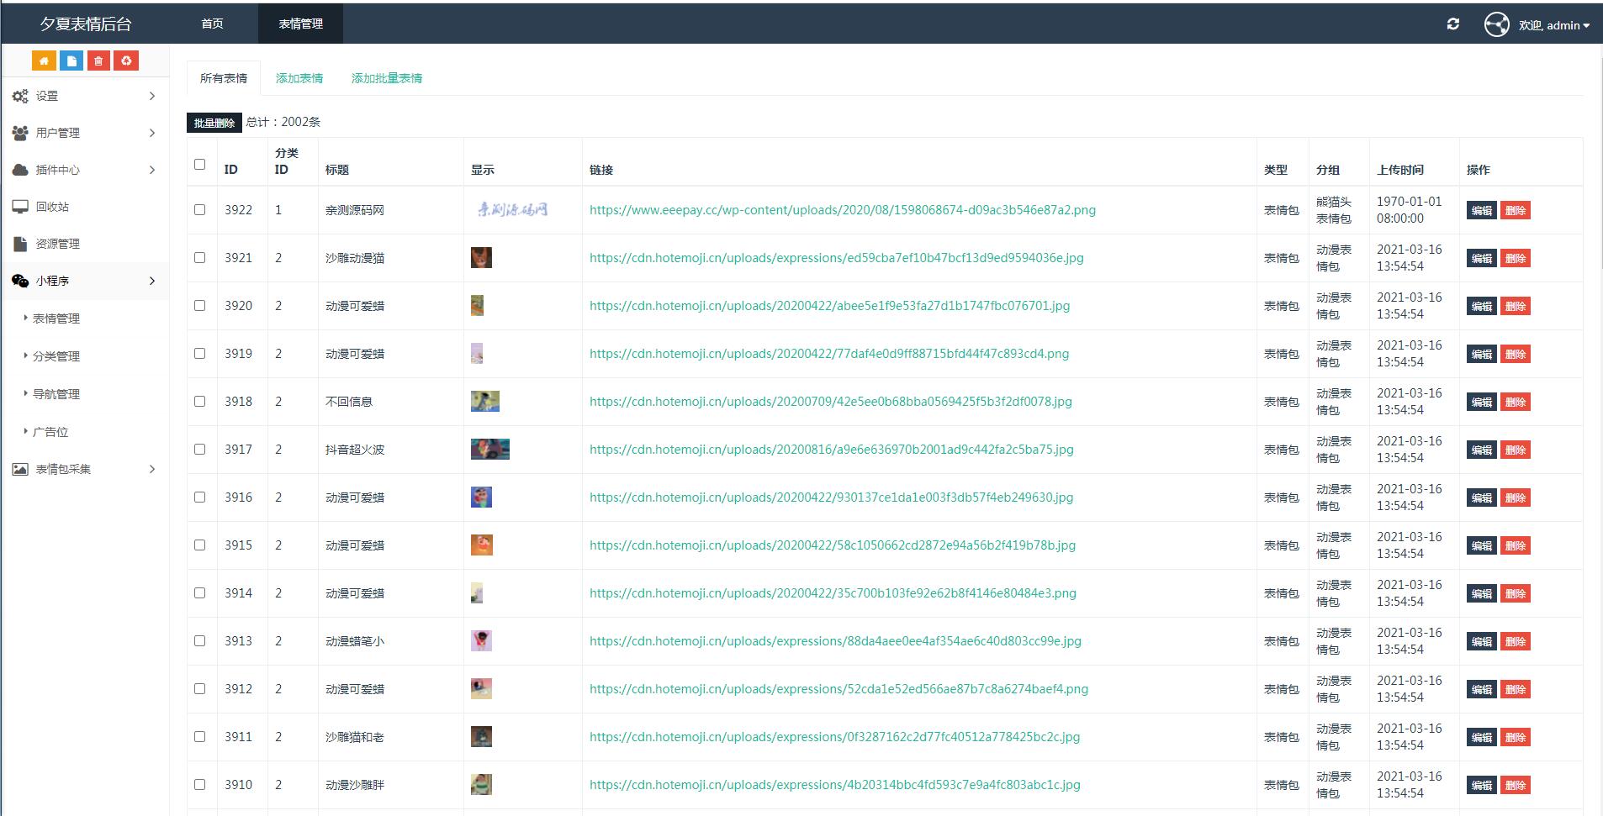
Task: Click the refresh icon in top bar
Action: pyautogui.click(x=1452, y=24)
